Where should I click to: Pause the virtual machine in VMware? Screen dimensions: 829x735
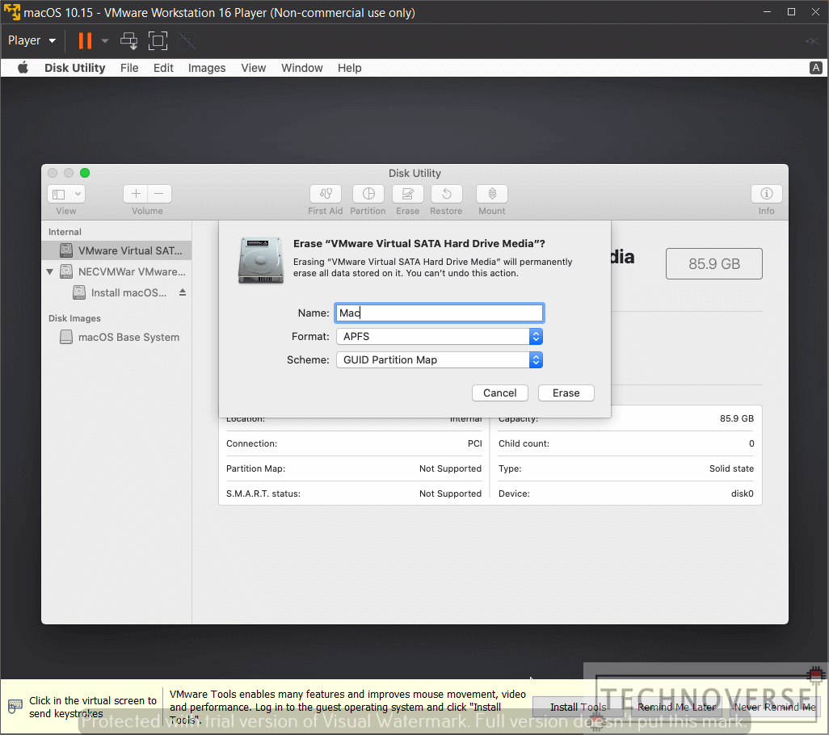click(x=85, y=40)
